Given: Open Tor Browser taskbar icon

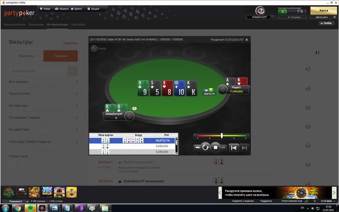Looking at the screenshot, I should point(80,208).
